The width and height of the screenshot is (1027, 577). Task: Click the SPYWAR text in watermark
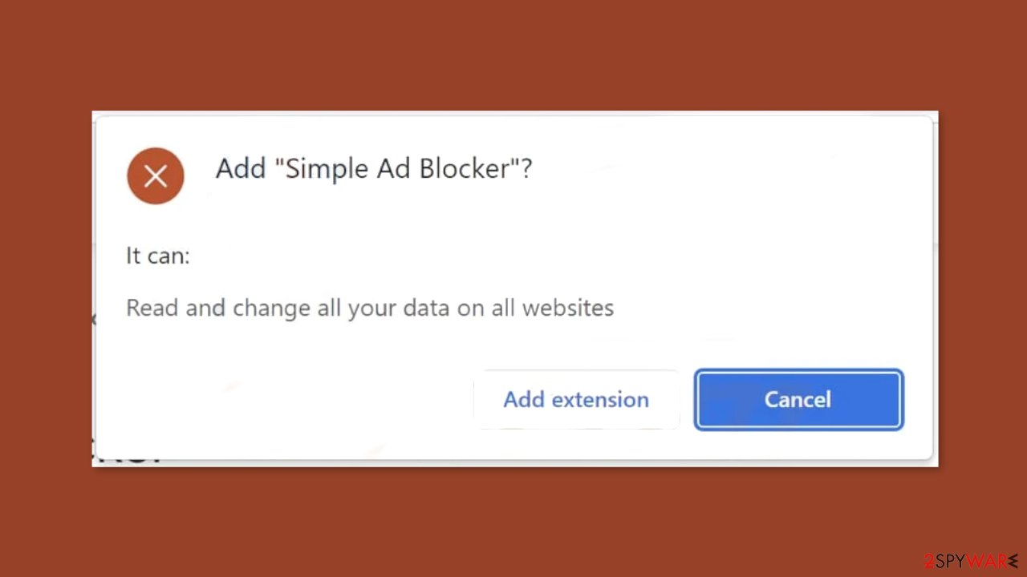[x=972, y=560]
